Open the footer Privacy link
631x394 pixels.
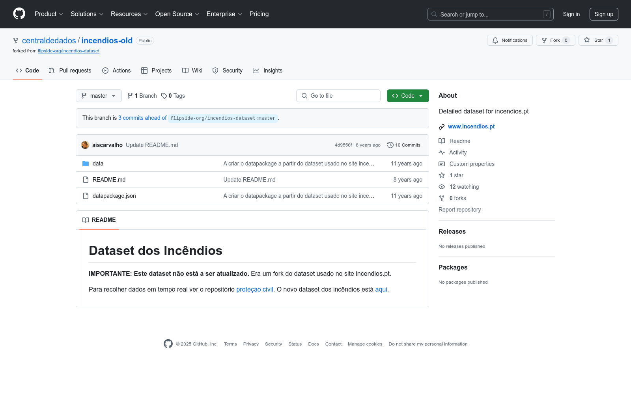point(251,344)
